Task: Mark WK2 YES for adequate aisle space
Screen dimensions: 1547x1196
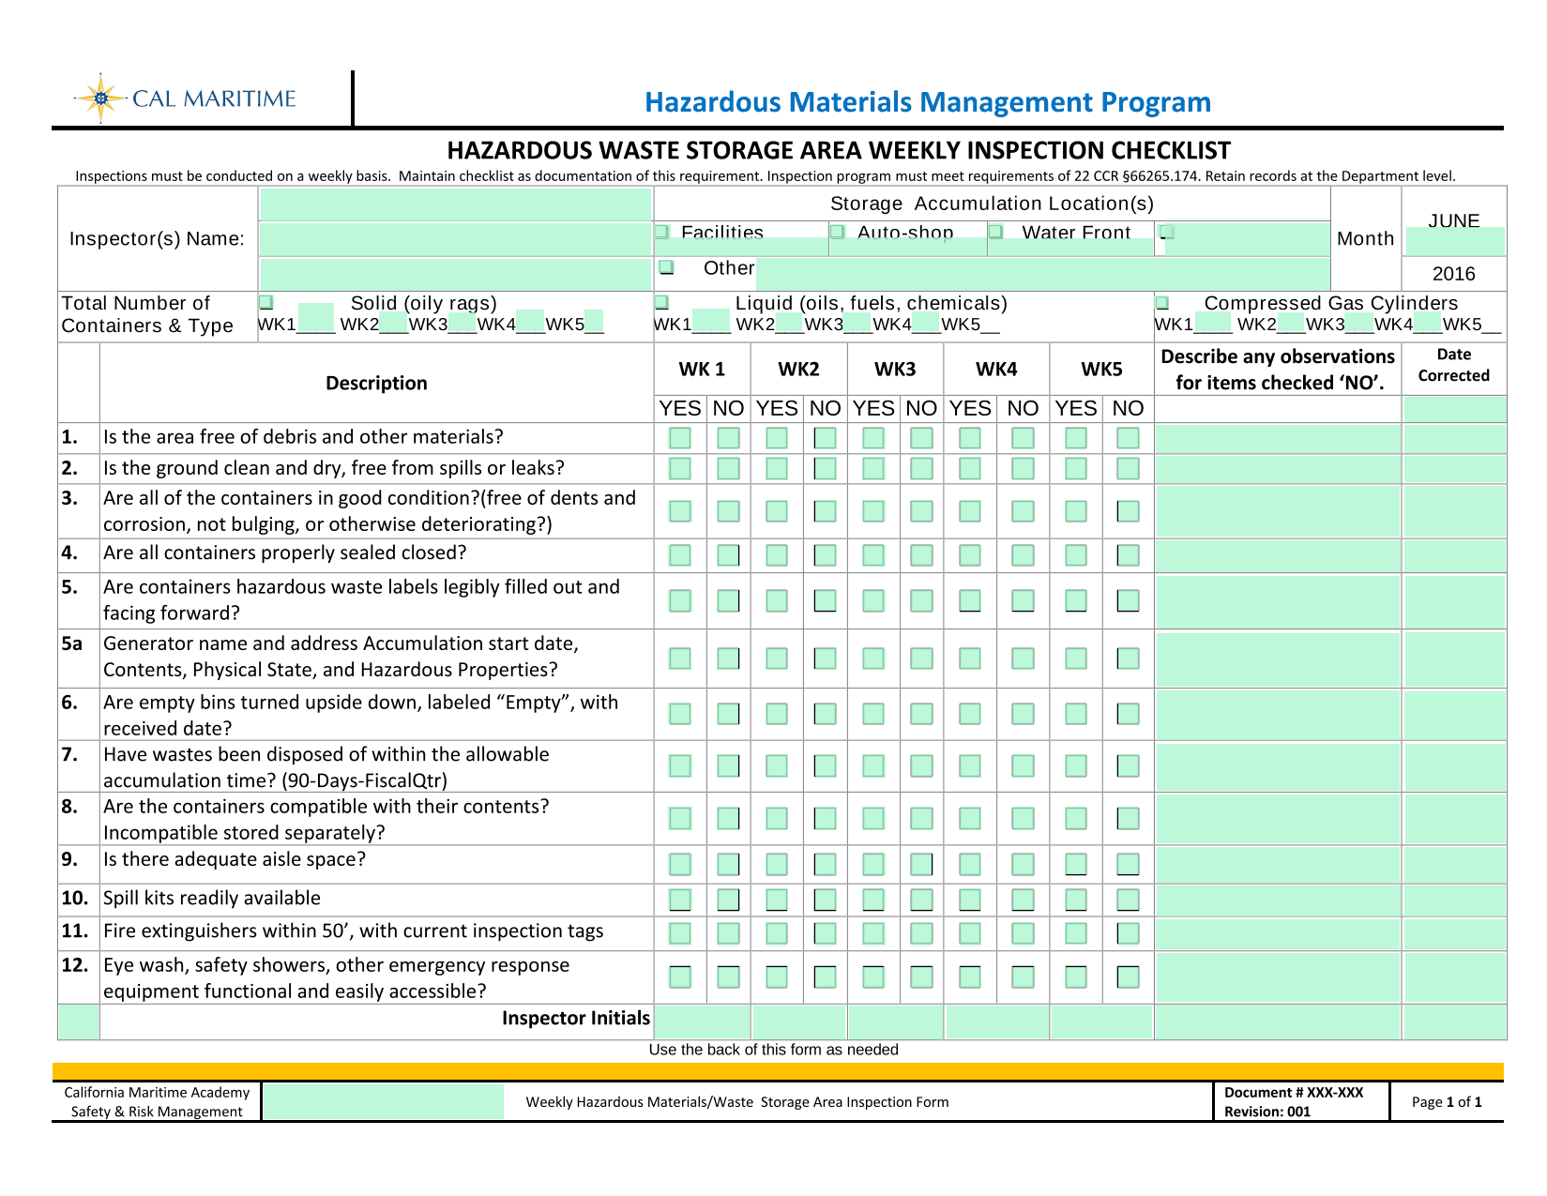Action: (x=777, y=864)
